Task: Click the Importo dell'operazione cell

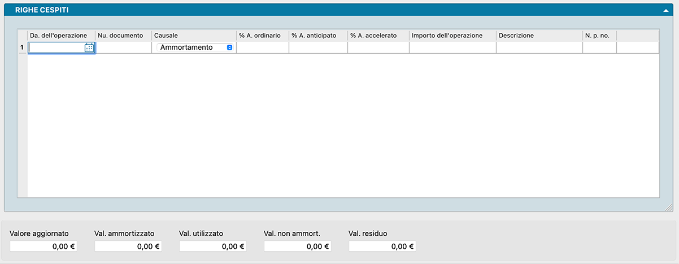Action: (452, 48)
